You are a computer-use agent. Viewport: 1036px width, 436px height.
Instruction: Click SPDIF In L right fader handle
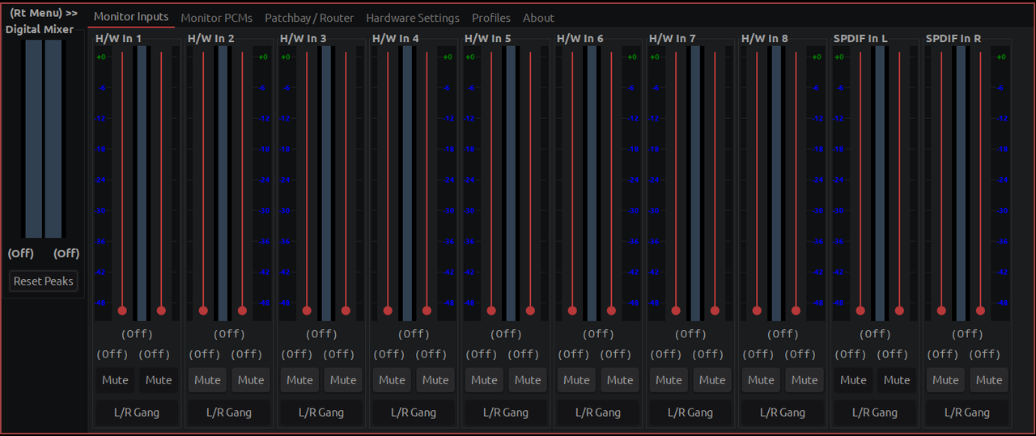click(899, 310)
